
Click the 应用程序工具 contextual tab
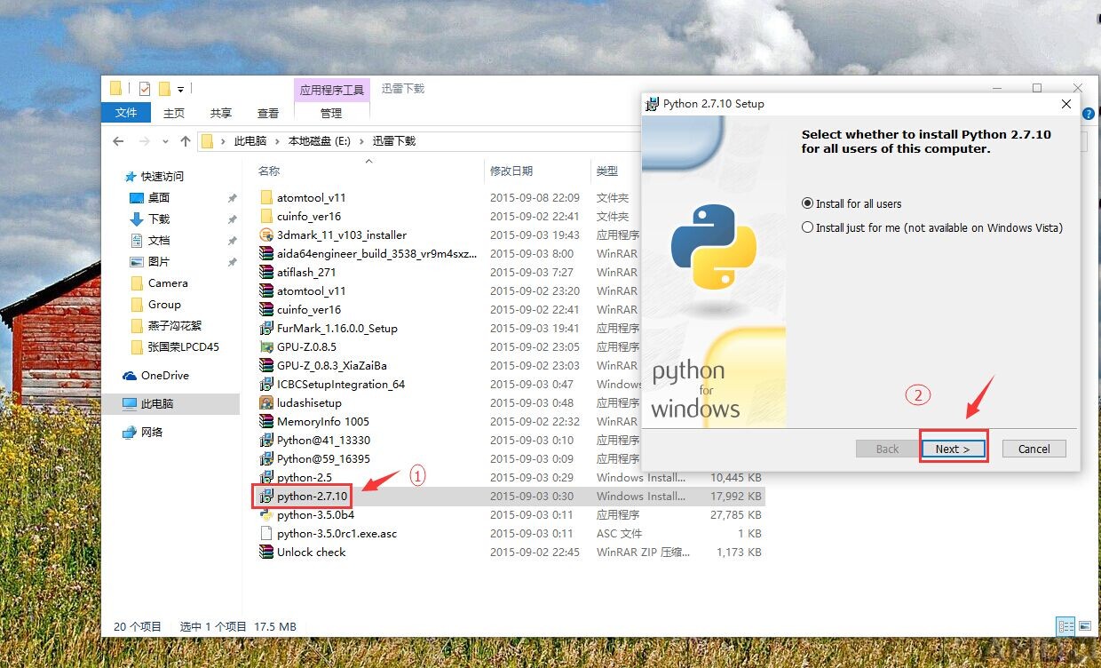(332, 90)
